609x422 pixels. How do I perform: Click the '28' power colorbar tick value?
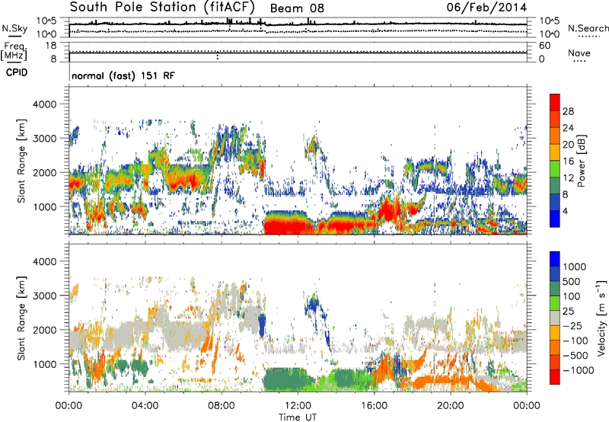coord(568,111)
